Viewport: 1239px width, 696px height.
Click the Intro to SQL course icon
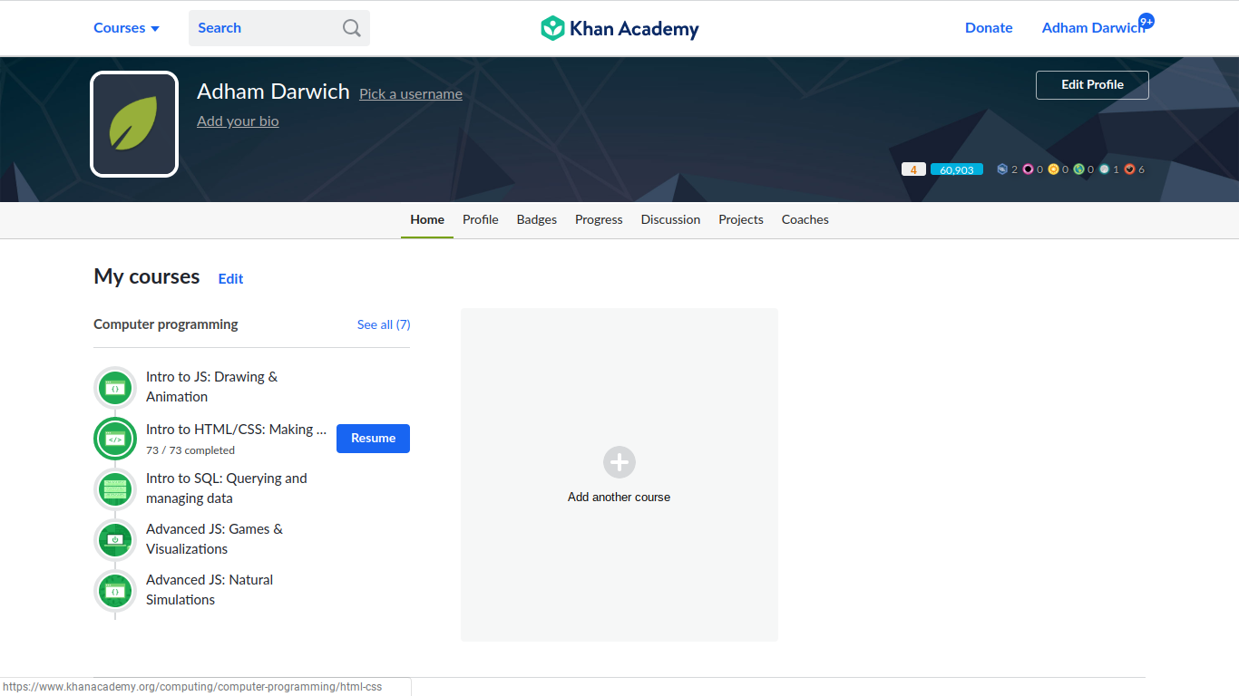pyautogui.click(x=115, y=489)
